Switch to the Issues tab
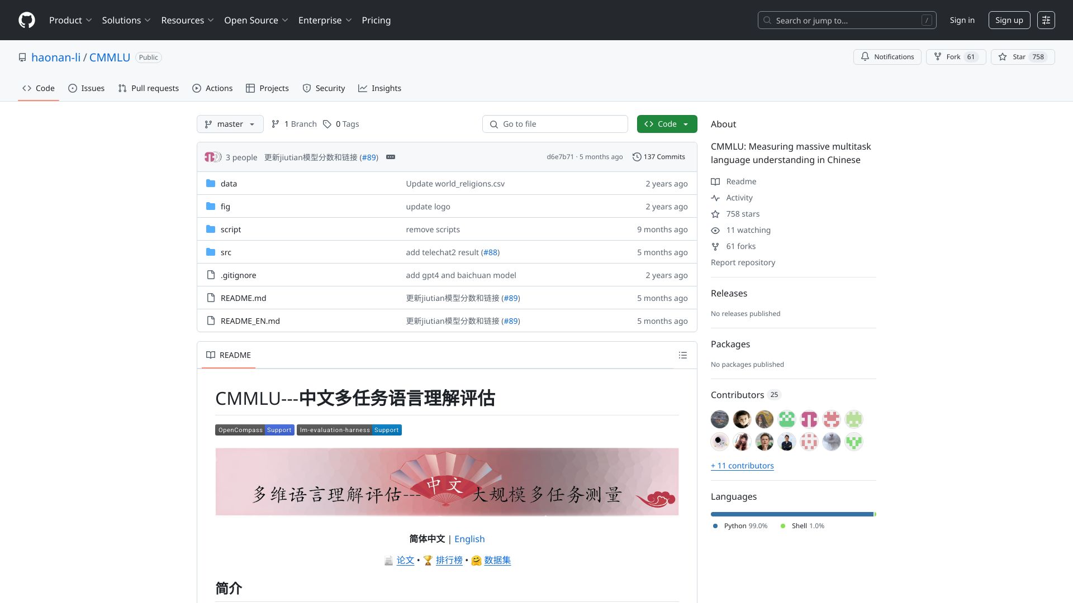 (x=87, y=88)
